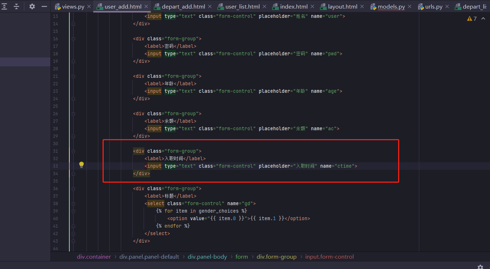Close the models.py tab

(410, 6)
